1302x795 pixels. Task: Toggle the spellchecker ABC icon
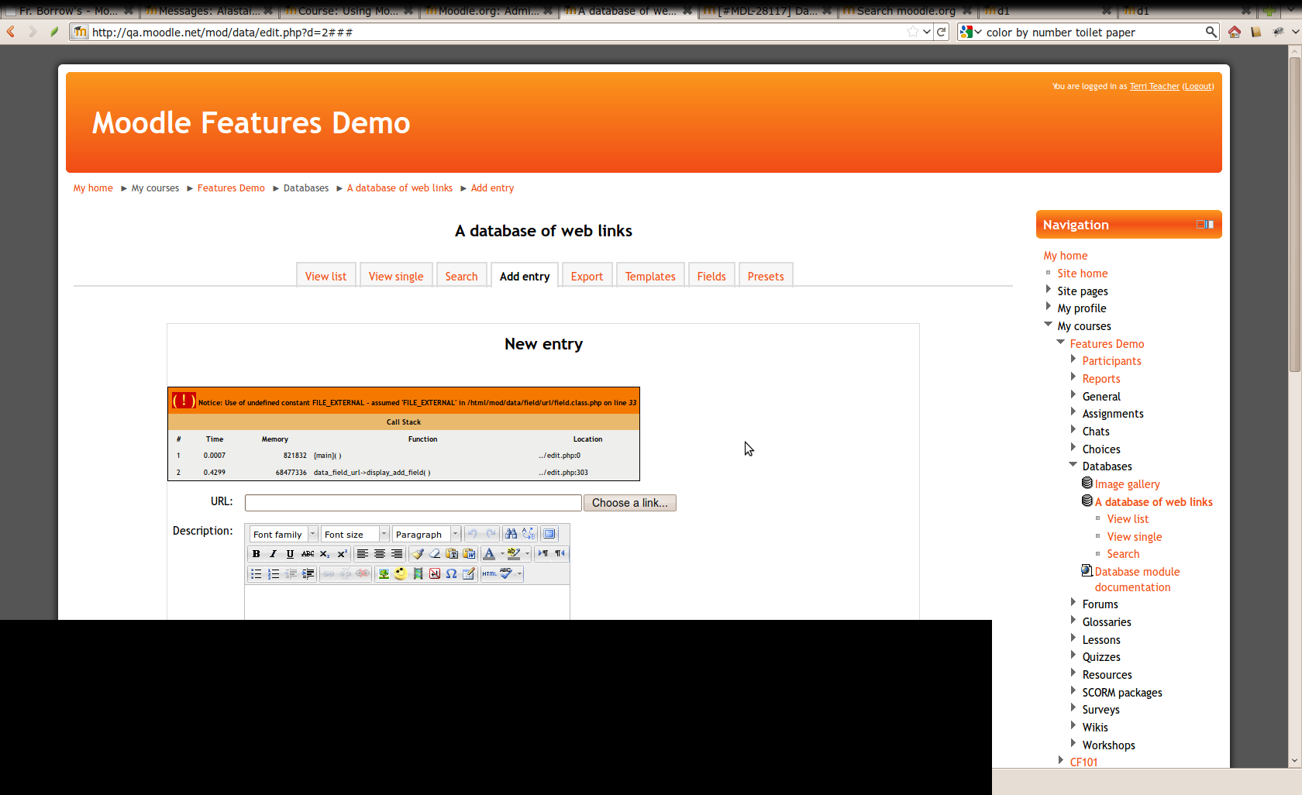(506, 573)
